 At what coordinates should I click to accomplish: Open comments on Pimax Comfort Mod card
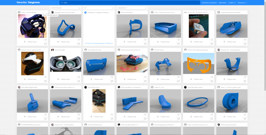[x=145, y=44]
